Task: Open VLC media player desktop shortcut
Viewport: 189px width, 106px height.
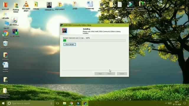Action: tap(26, 6)
